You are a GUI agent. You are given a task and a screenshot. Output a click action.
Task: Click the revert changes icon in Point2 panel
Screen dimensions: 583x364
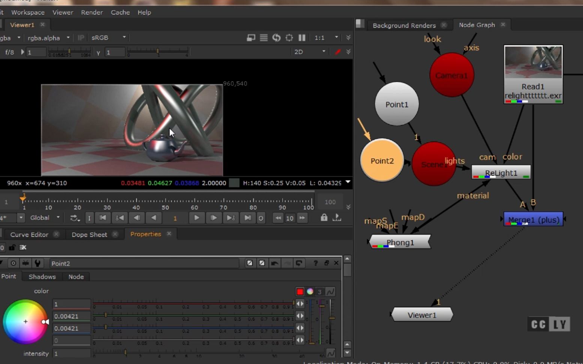[299, 263]
